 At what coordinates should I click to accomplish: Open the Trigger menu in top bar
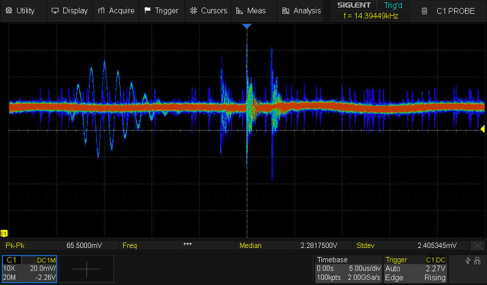click(x=162, y=11)
